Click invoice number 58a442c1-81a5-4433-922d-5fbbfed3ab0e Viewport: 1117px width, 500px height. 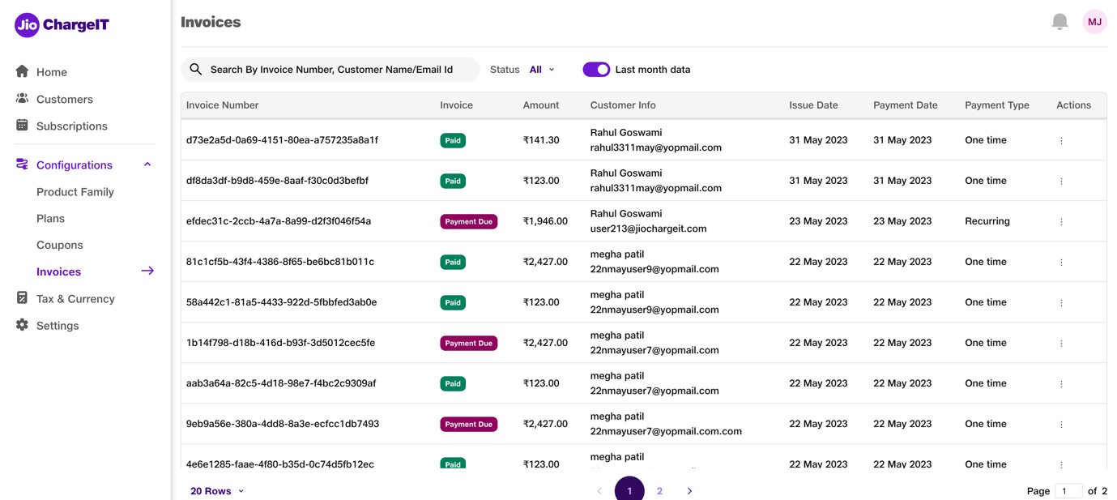(281, 302)
